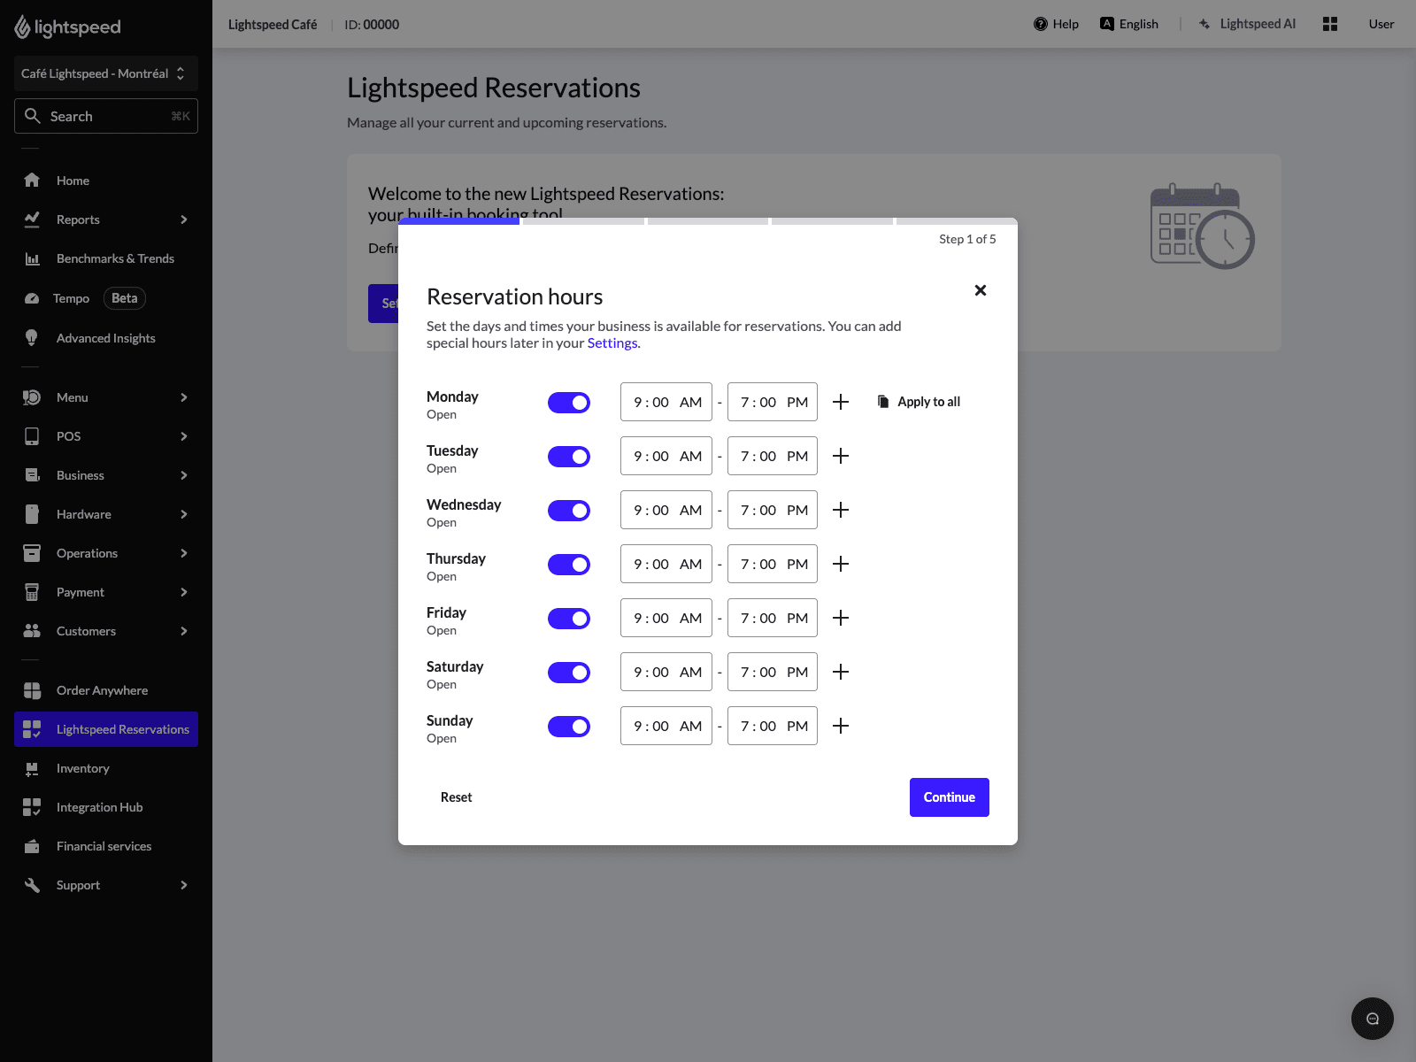Image resolution: width=1416 pixels, height=1062 pixels.
Task: Turn off Sunday reservations toggle
Action: pyautogui.click(x=569, y=726)
